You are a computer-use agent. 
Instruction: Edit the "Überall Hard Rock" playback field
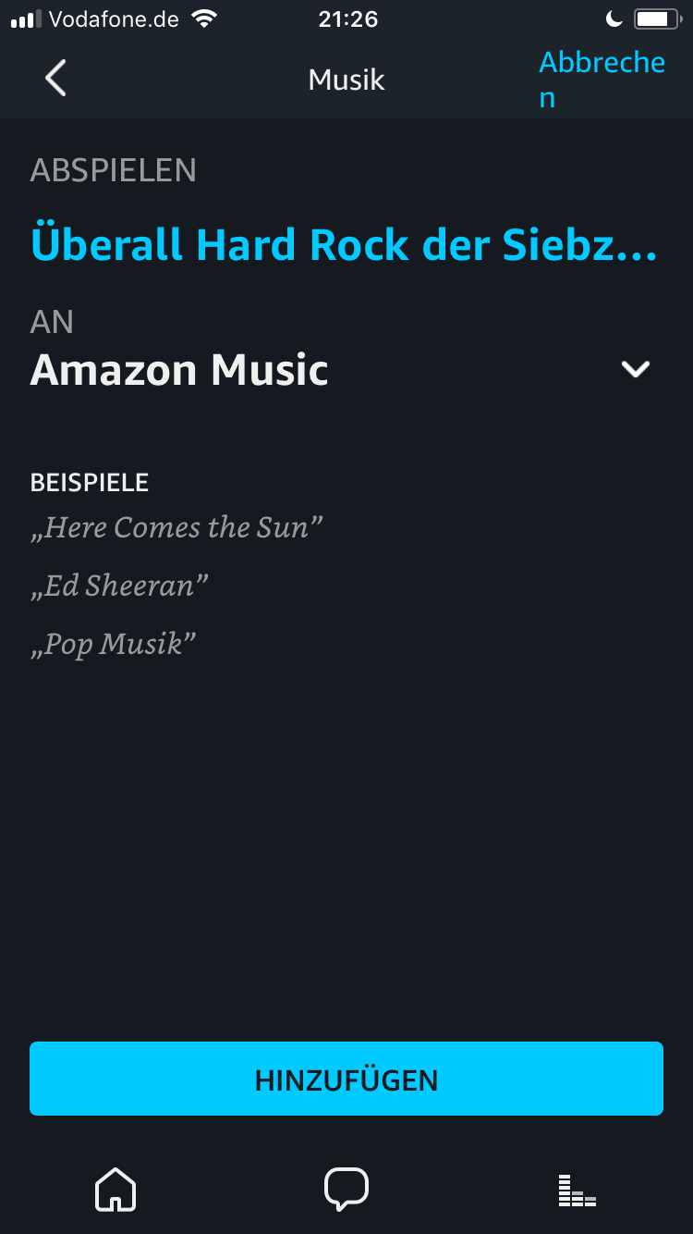(x=344, y=244)
